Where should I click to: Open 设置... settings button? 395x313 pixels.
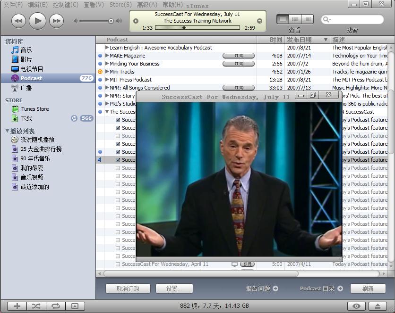point(174,288)
